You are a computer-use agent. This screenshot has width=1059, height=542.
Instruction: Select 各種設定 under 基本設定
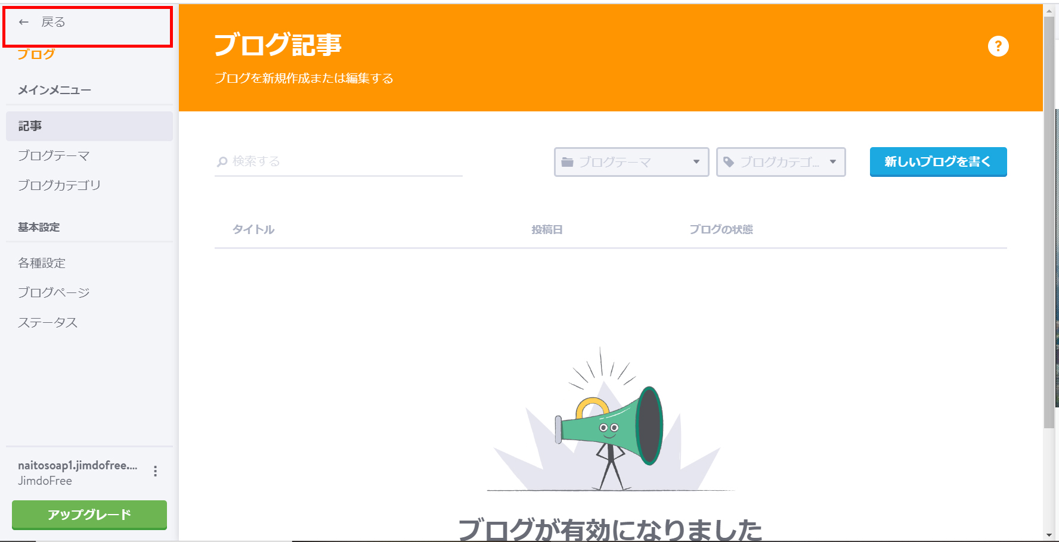[x=42, y=263]
